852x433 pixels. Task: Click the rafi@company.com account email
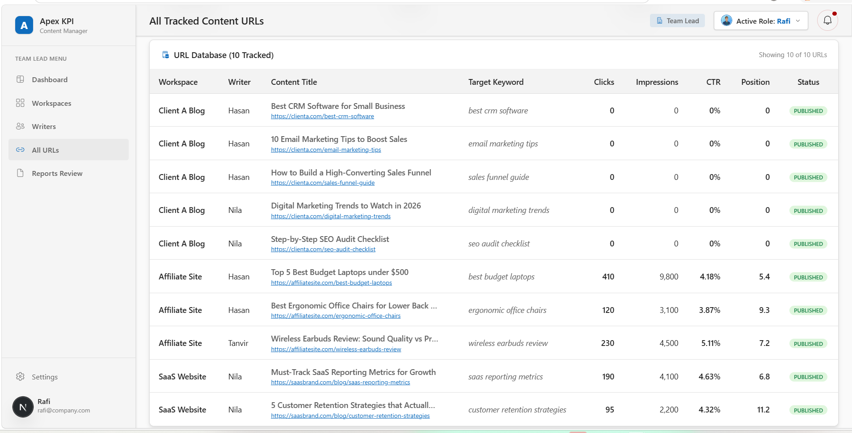click(64, 411)
